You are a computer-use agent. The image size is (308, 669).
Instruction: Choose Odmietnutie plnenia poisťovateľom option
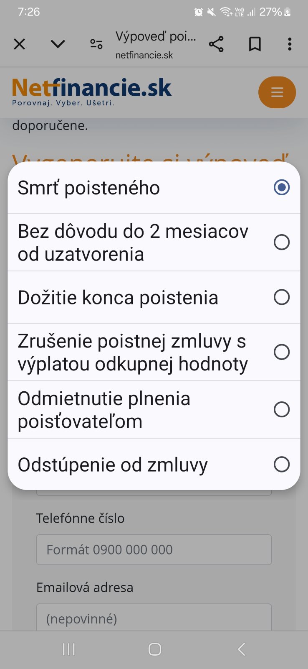coord(282,410)
